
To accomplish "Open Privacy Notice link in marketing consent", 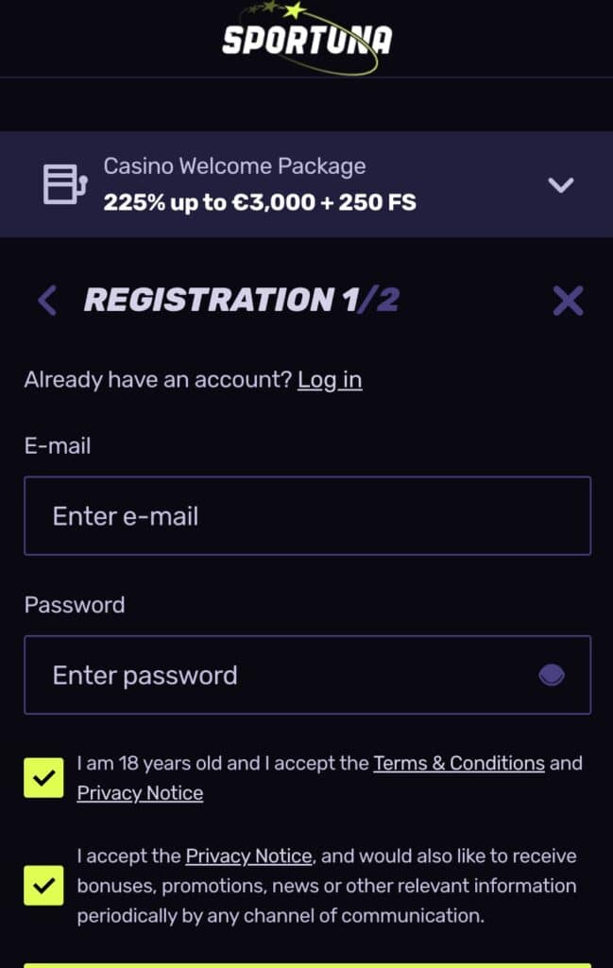I will pyautogui.click(x=248, y=856).
